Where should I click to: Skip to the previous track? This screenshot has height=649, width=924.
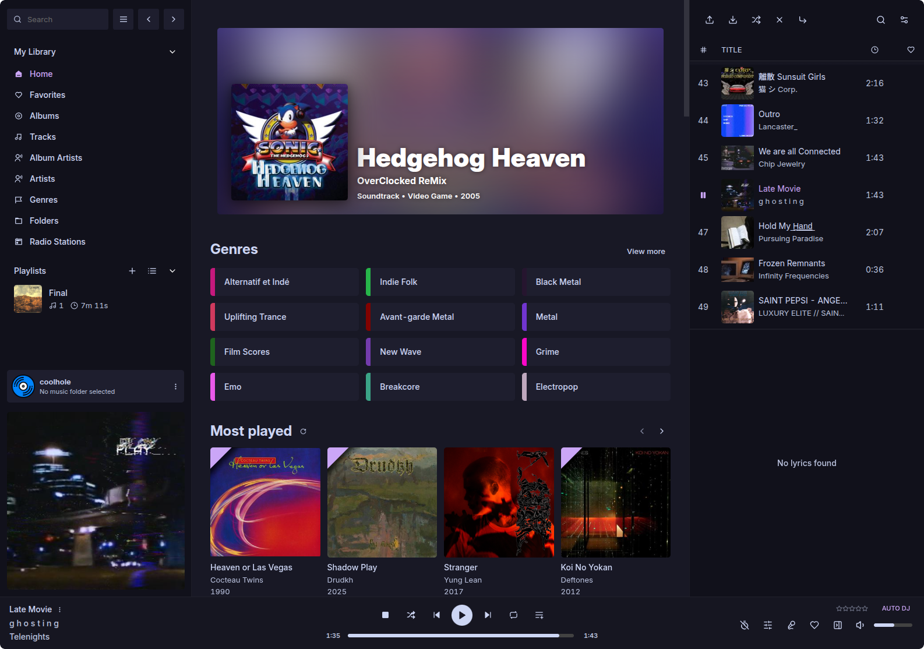(436, 615)
